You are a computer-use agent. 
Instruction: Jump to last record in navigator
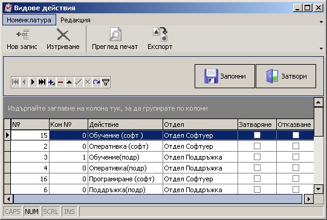[x=42, y=82]
